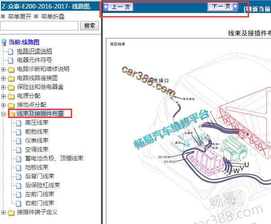
Task: Focus the search text input field
Action: 39,26
